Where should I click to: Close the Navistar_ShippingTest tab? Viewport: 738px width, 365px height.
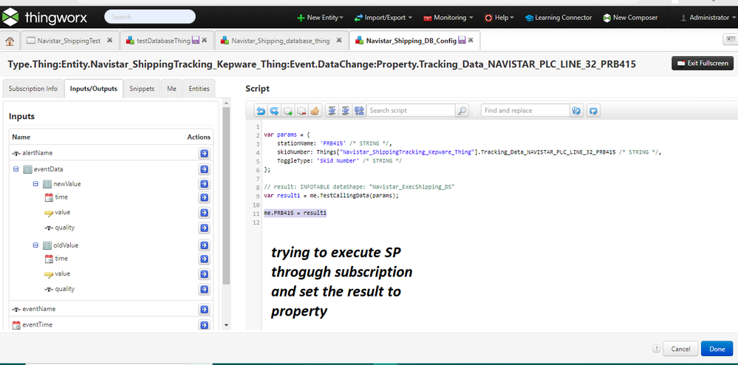click(109, 41)
